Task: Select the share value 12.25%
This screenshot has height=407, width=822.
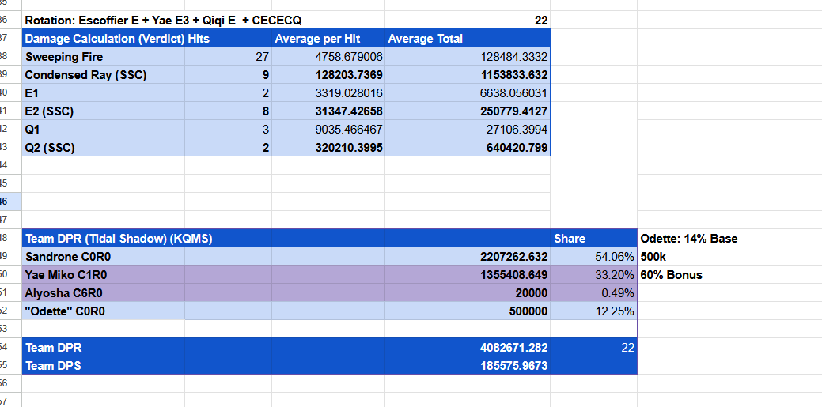Action: tap(593, 311)
